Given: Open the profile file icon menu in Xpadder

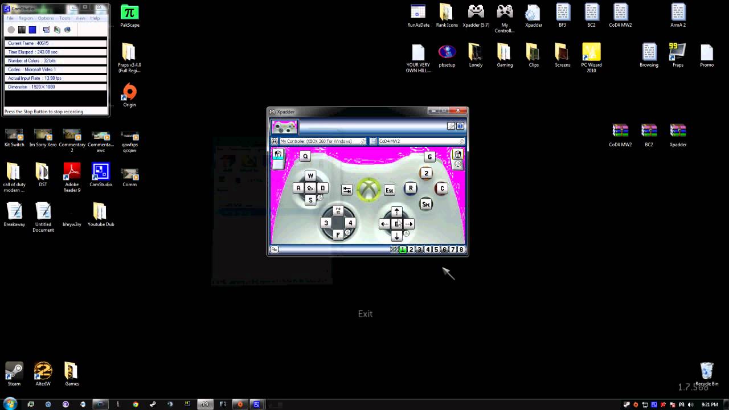Looking at the screenshot, I should click(373, 141).
